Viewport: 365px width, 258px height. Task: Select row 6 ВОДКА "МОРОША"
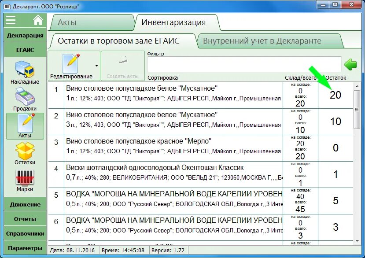tap(200, 227)
